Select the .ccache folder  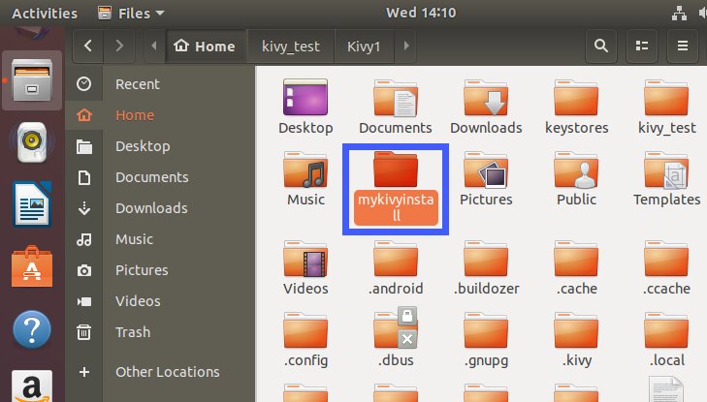click(667, 268)
